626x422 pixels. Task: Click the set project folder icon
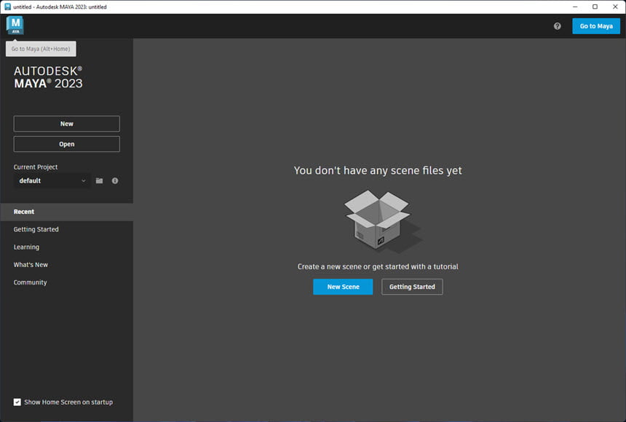pos(100,181)
